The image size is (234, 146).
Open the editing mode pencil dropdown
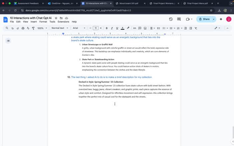(217, 28)
